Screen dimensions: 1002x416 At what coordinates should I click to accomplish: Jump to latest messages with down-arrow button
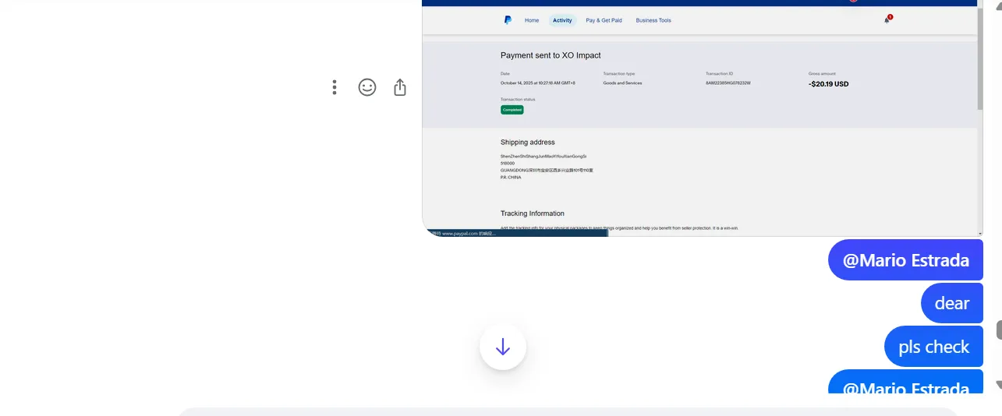(503, 347)
